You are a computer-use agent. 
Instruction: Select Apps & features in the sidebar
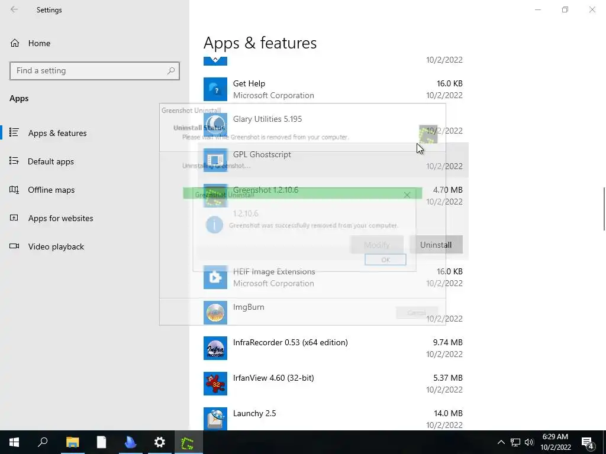click(x=57, y=133)
